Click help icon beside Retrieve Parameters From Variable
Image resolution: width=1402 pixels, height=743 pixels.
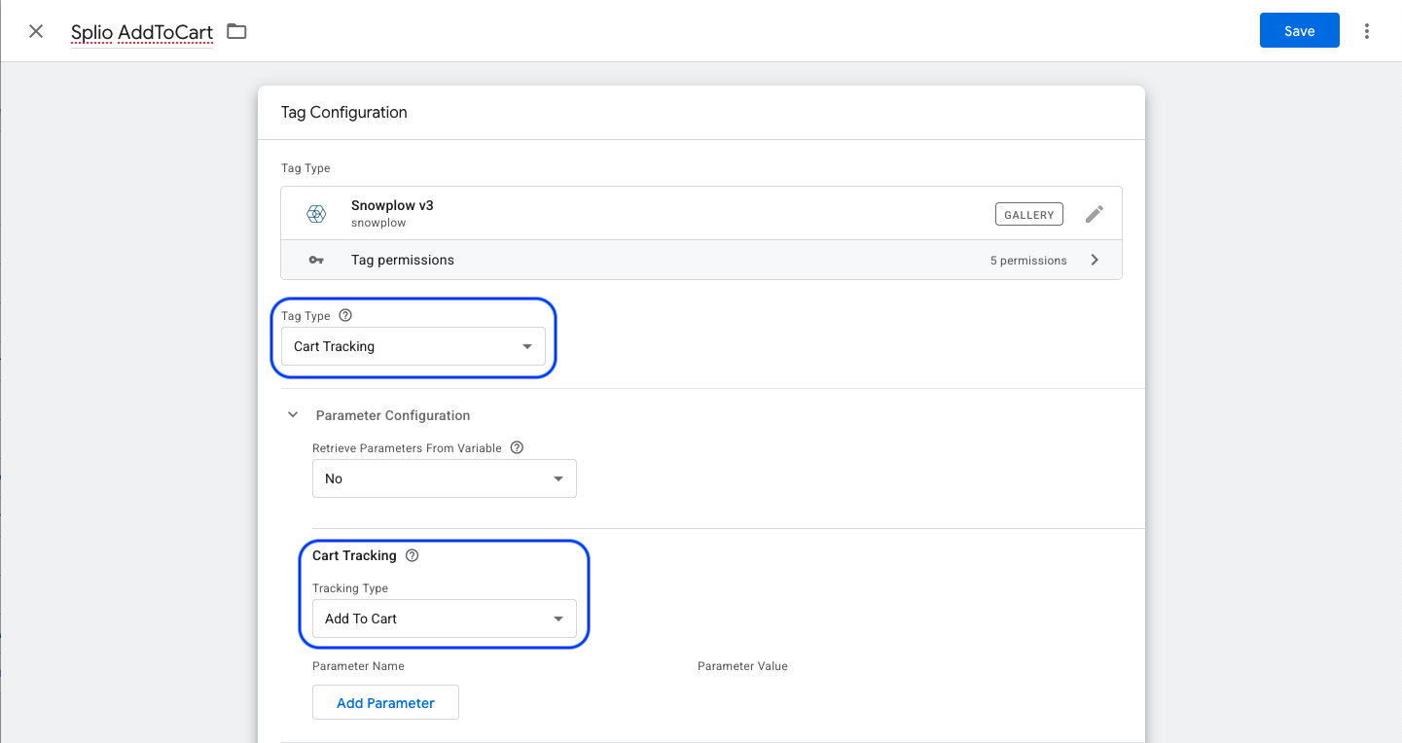tap(517, 448)
